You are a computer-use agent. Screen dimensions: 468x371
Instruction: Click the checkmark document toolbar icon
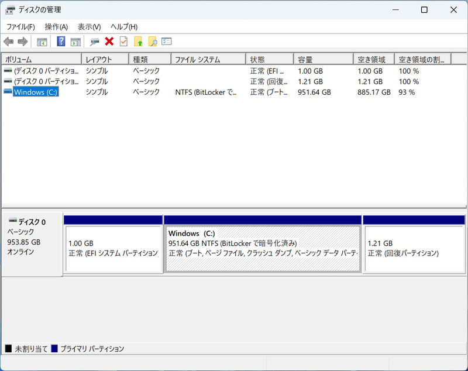[123, 41]
